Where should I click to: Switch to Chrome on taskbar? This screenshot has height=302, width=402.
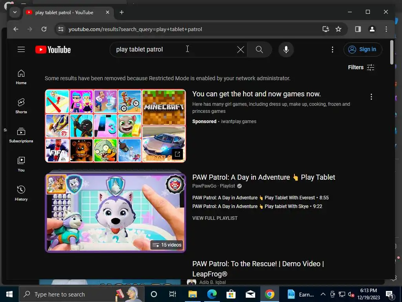point(270,294)
